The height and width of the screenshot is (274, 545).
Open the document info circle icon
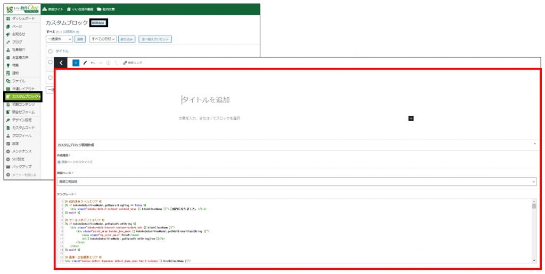point(109,63)
